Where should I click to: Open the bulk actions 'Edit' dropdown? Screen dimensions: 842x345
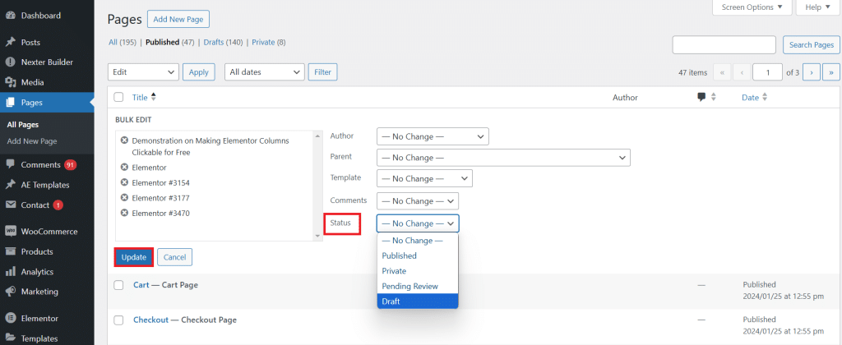click(143, 72)
